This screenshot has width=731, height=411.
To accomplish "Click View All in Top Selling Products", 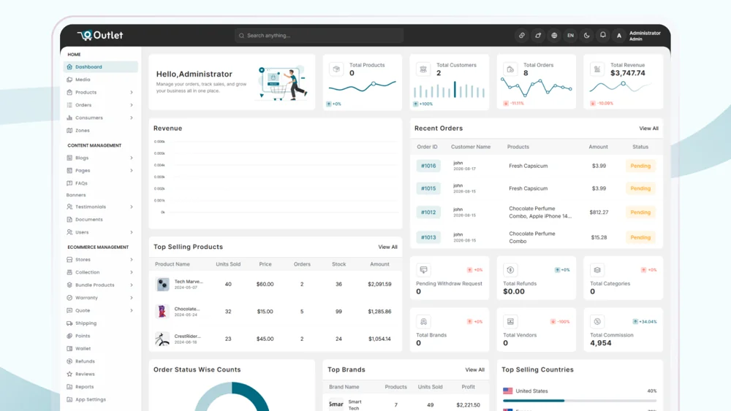I will pyautogui.click(x=387, y=247).
